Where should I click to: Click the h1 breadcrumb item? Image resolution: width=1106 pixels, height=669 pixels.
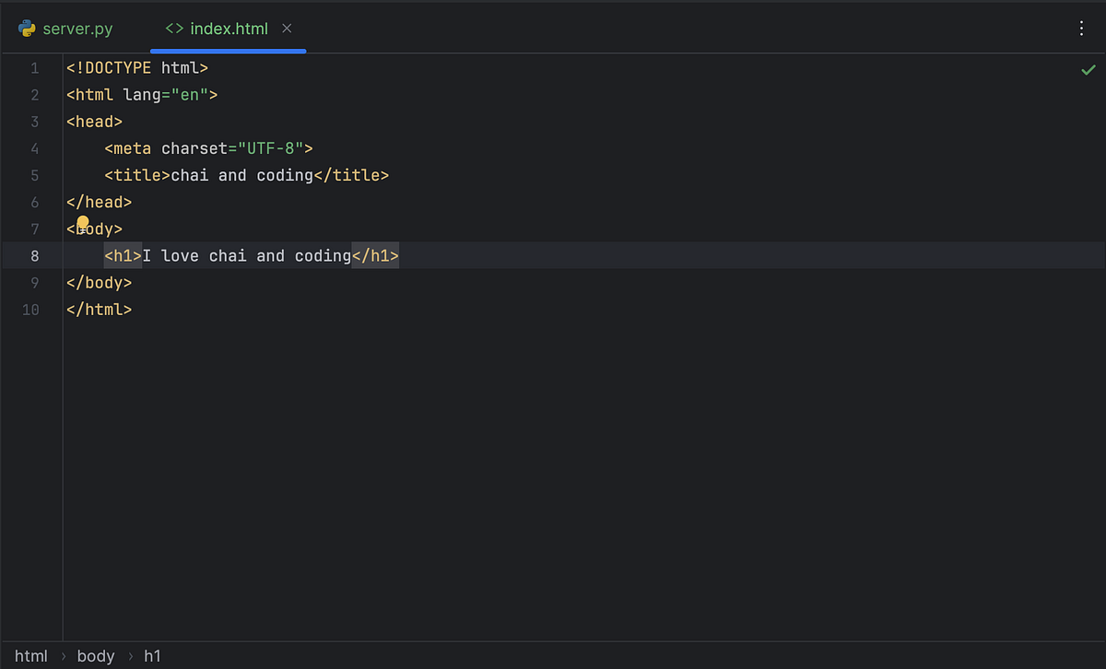pyautogui.click(x=152, y=655)
